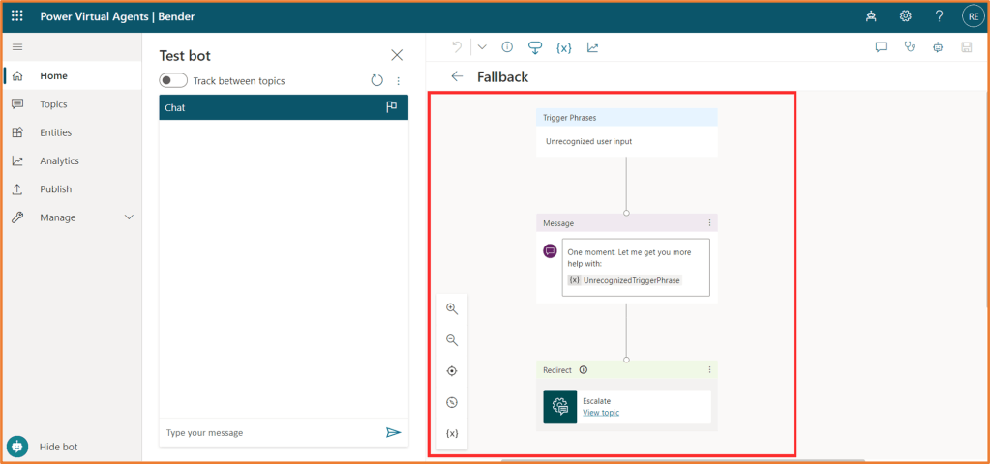The width and height of the screenshot is (990, 464).
Task: Go back from Fallback topic
Action: (x=457, y=76)
